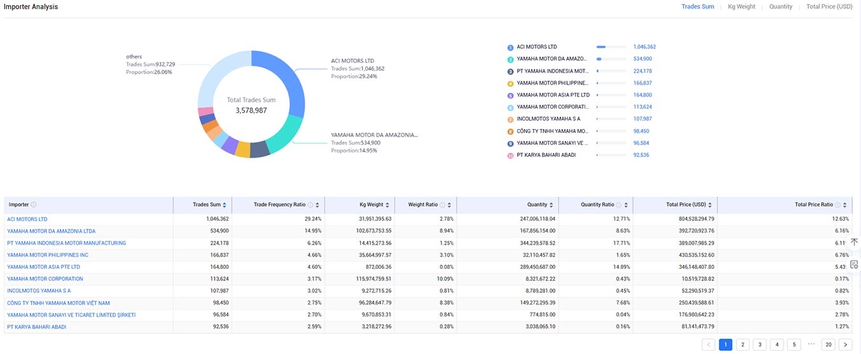The width and height of the screenshot is (861, 354).
Task: Go to page 5
Action: click(794, 344)
